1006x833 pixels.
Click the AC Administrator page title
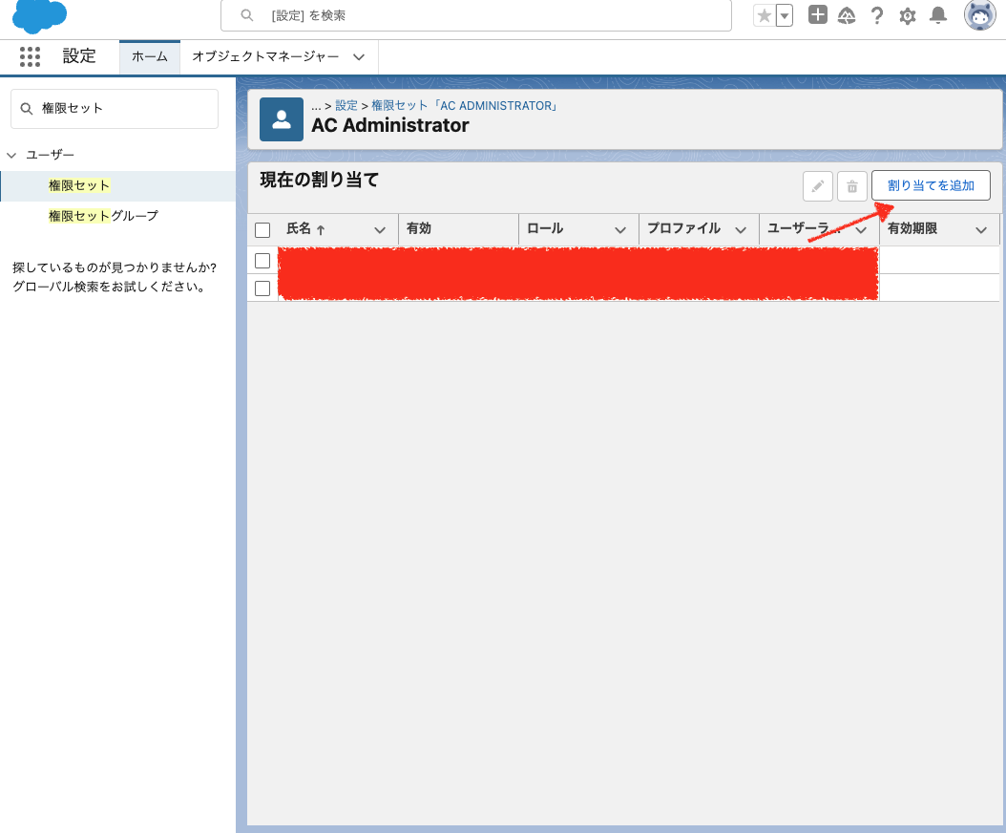390,125
